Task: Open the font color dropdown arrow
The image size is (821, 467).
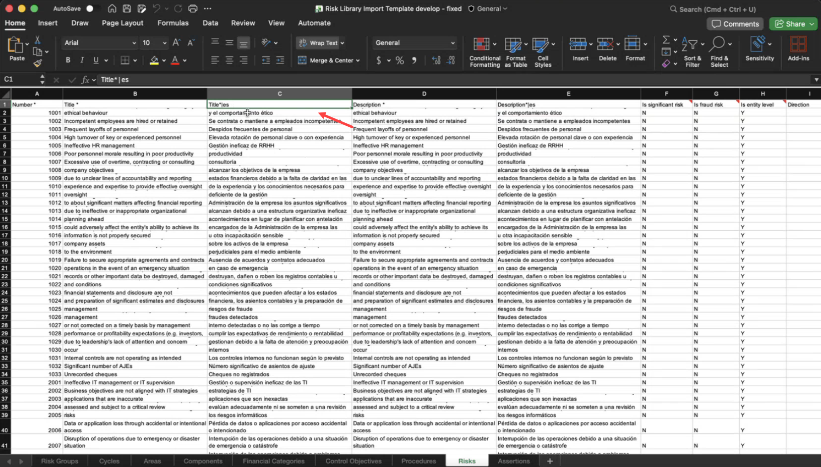Action: click(x=184, y=60)
